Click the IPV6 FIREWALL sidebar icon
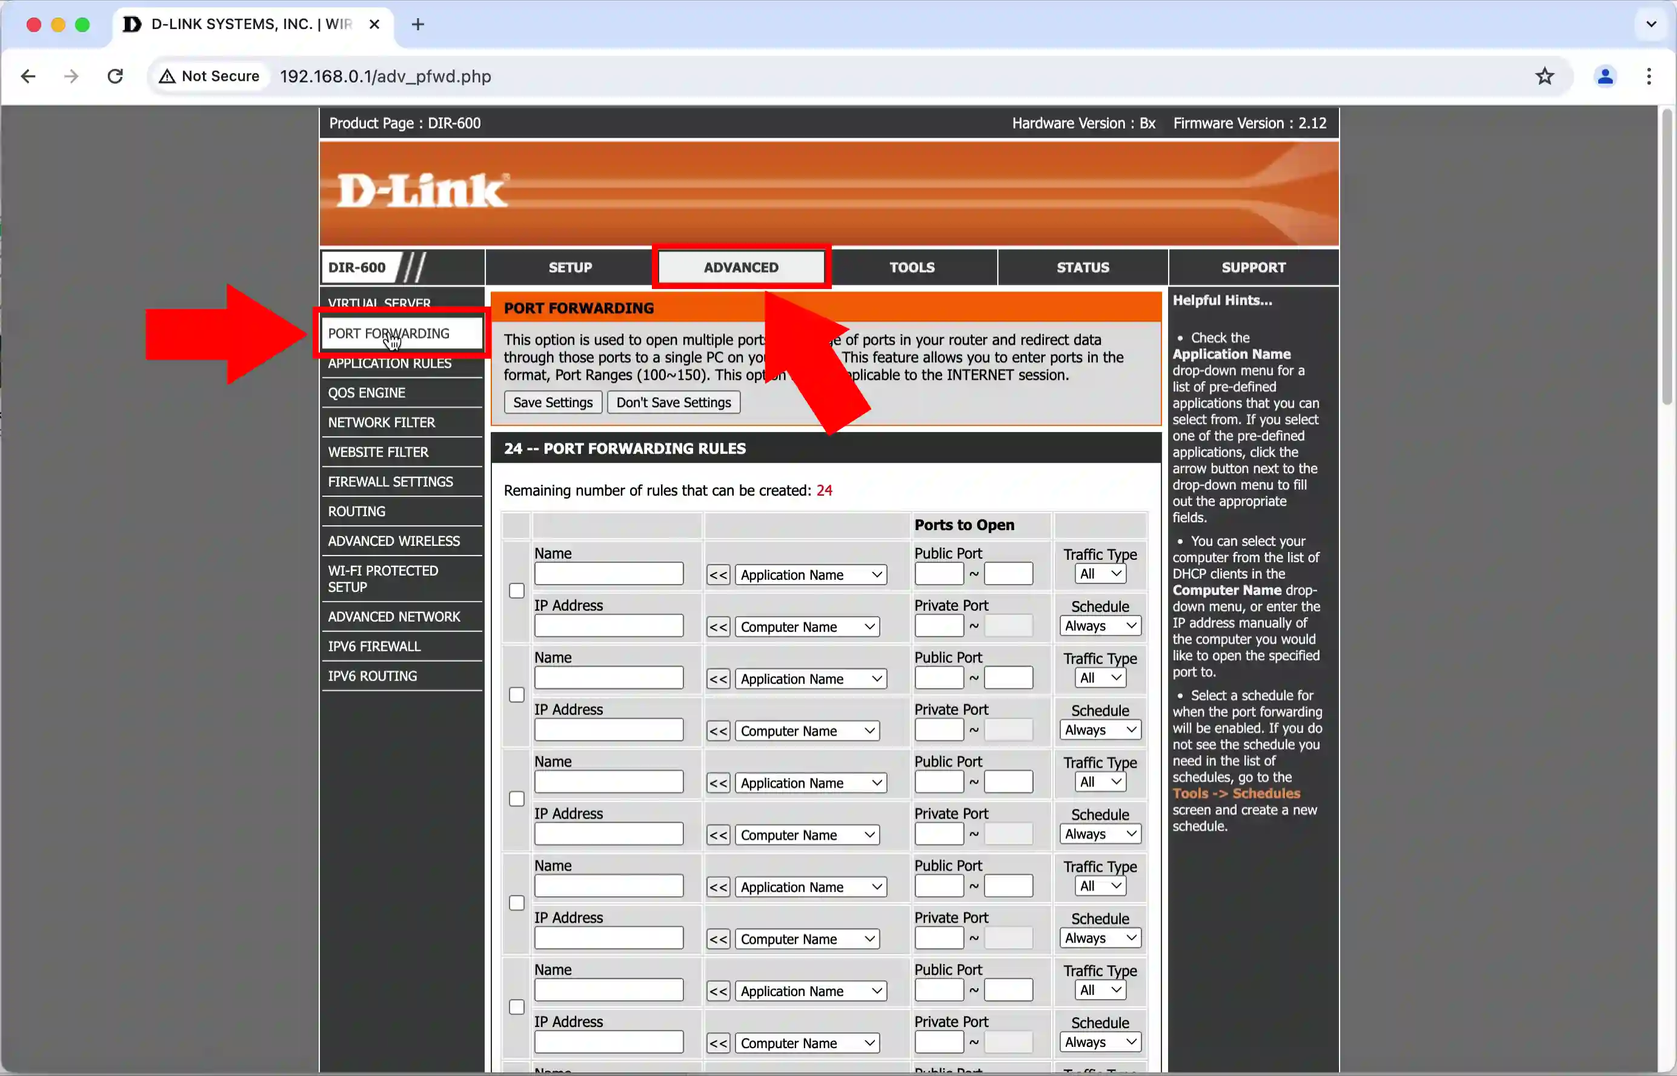 [x=375, y=646]
